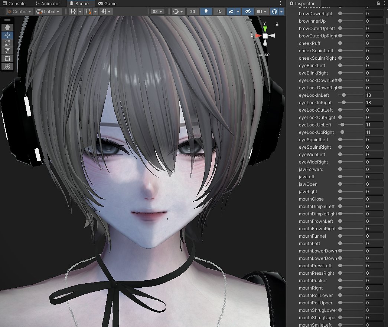Select the Rotate tool

[x=7, y=43]
